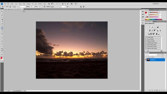
Task: Expand Curves Presets list
Action: coord(146,39)
